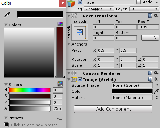160x128 pixels.
Task: Open Rect Transform gear settings menu
Action: coord(156,16)
